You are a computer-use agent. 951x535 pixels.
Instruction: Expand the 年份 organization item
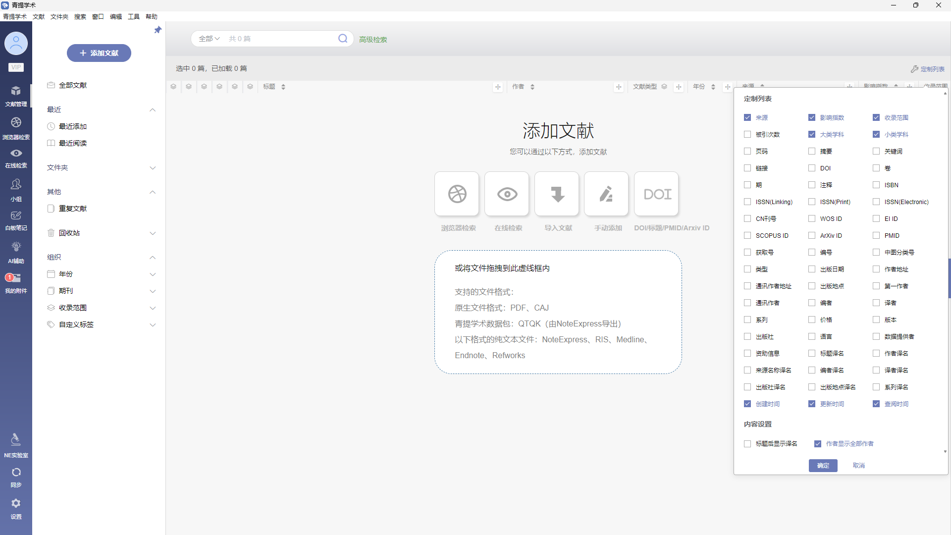(x=153, y=274)
